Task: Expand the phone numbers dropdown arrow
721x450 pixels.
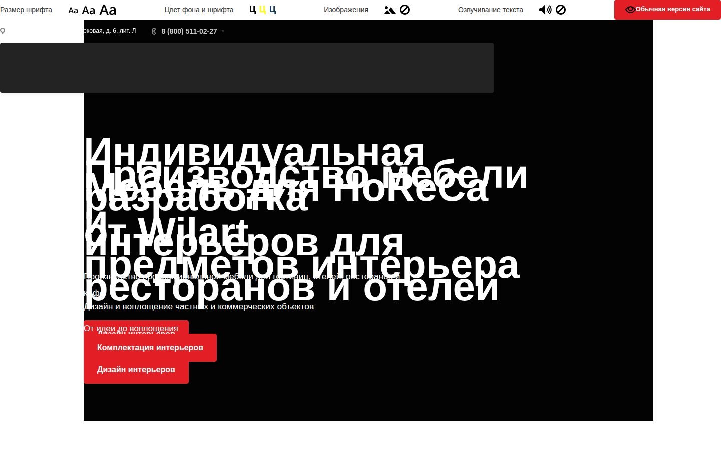Action: tap(223, 31)
